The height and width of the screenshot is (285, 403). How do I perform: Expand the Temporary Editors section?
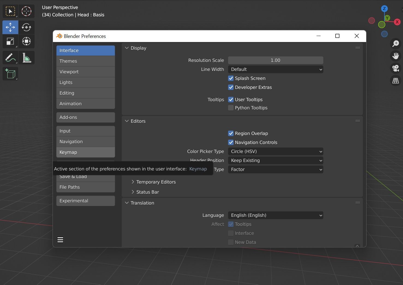[x=156, y=182]
